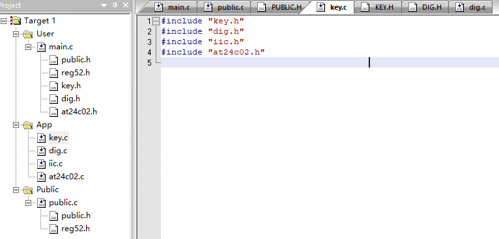
Task: Click the key.c file icon in tree
Action: click(x=42, y=138)
